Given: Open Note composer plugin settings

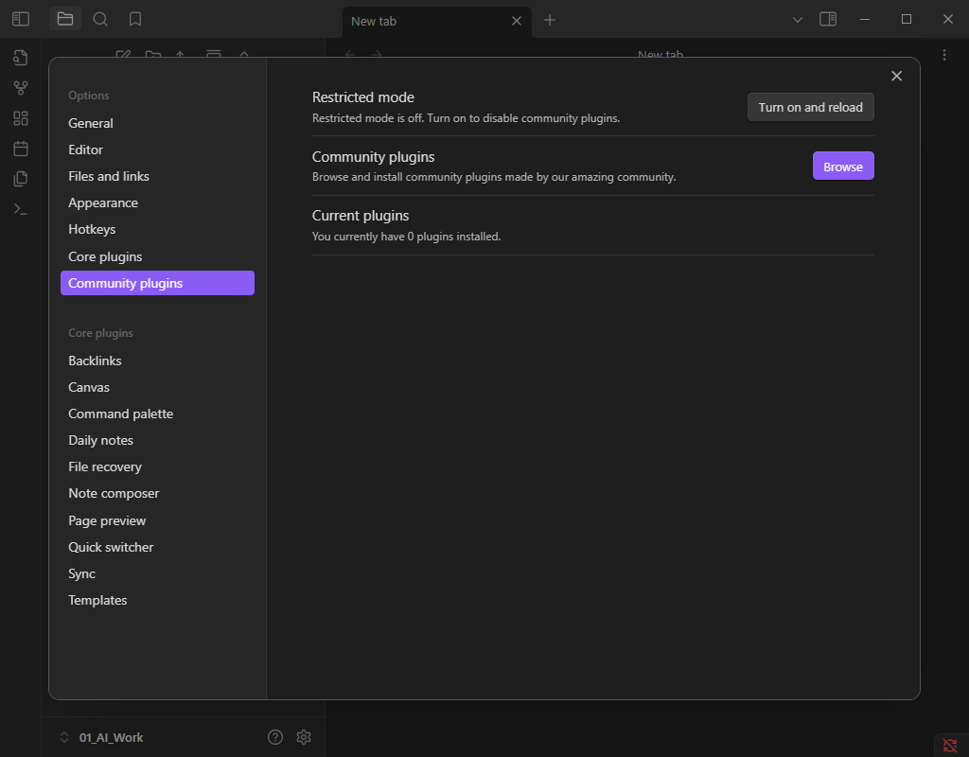Looking at the screenshot, I should (157, 494).
